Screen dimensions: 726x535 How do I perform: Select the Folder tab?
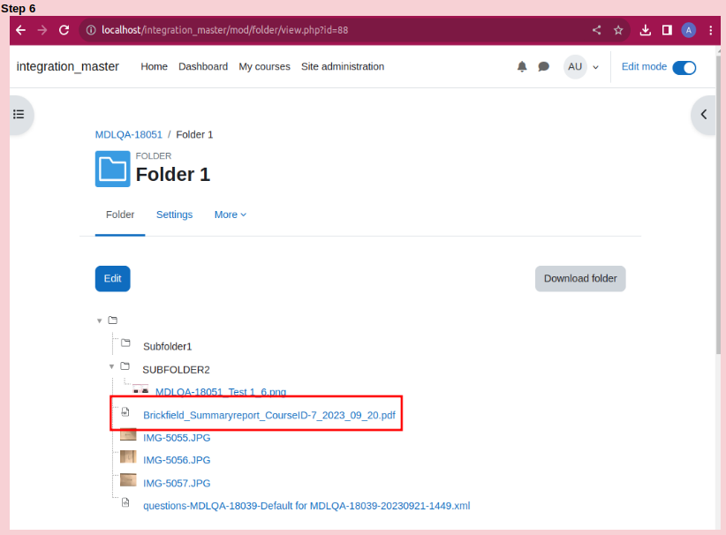tap(120, 215)
